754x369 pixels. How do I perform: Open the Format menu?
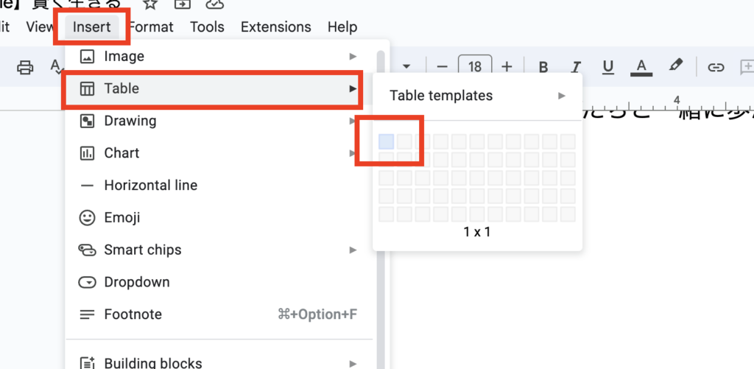click(x=151, y=27)
